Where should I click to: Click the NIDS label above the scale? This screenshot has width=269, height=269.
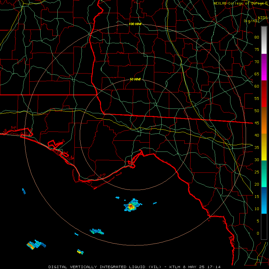[x=262, y=18]
